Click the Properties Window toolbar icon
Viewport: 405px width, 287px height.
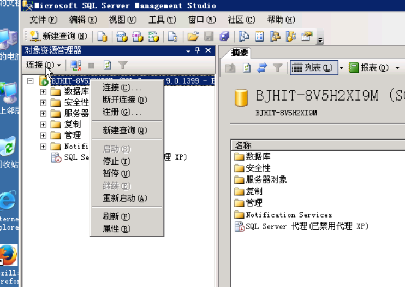click(307, 36)
